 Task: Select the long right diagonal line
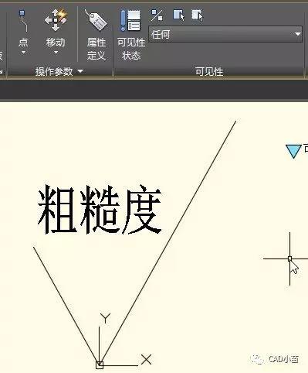click(168, 242)
